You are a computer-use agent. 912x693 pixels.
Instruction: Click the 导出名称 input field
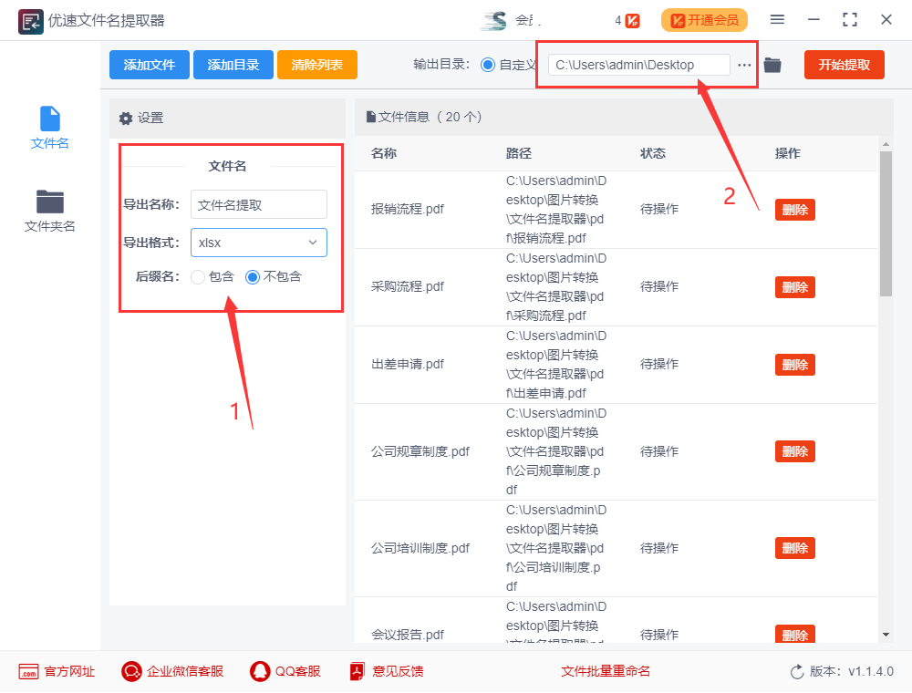pyautogui.click(x=258, y=204)
